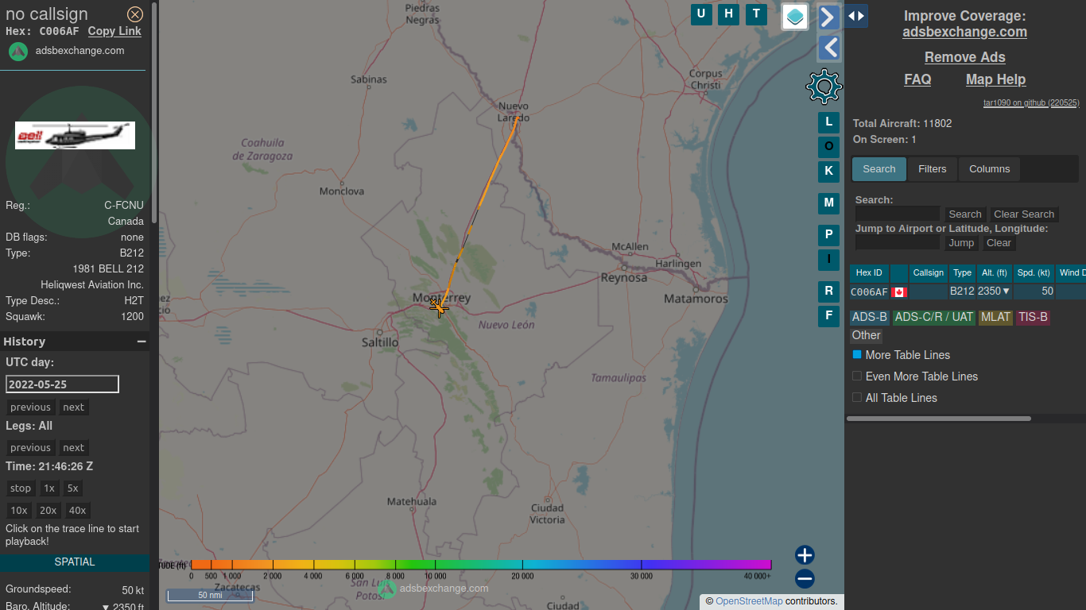This screenshot has width=1086, height=610.
Task: Click the I map button
Action: [828, 260]
